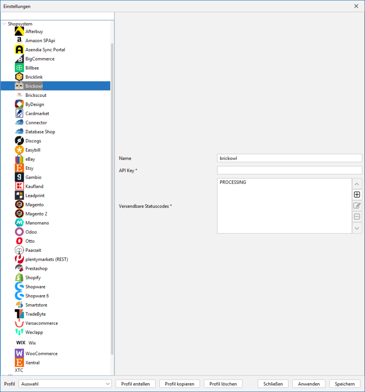365x392 pixels.
Task: Click the shop list vertical scrollbar
Action: coord(112,191)
